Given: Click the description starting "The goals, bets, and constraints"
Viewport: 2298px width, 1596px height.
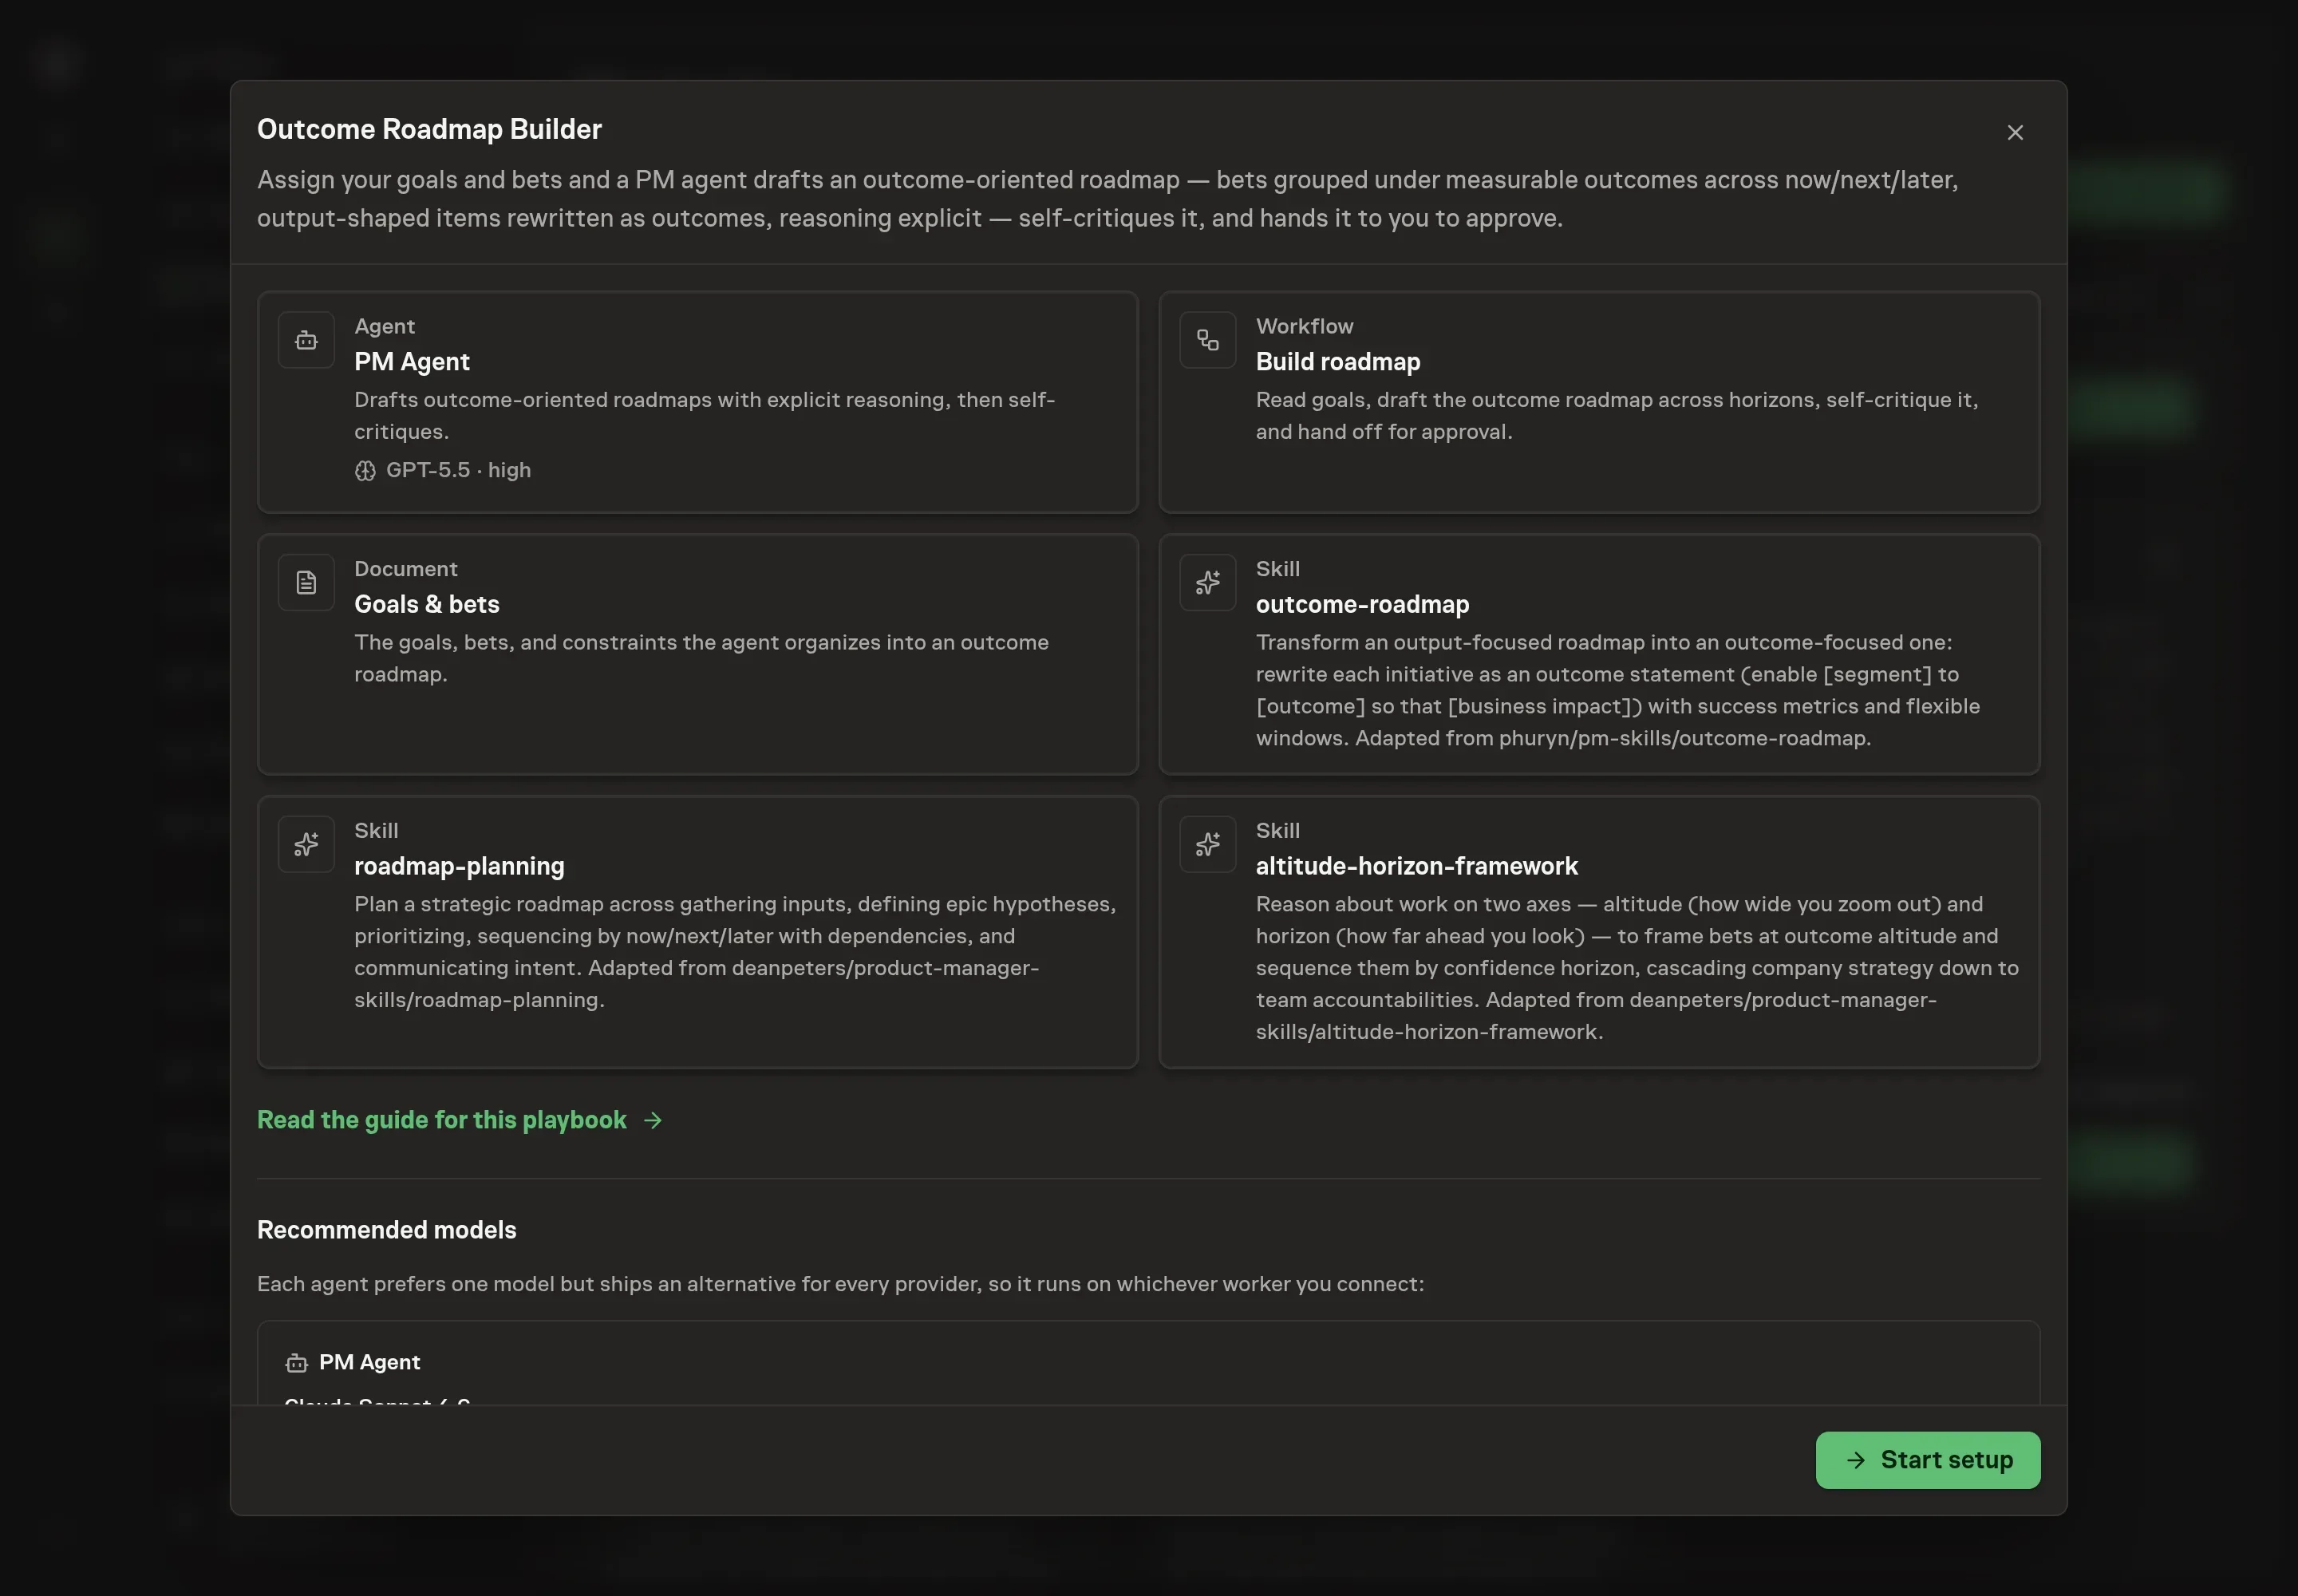Looking at the screenshot, I should pyautogui.click(x=701, y=658).
